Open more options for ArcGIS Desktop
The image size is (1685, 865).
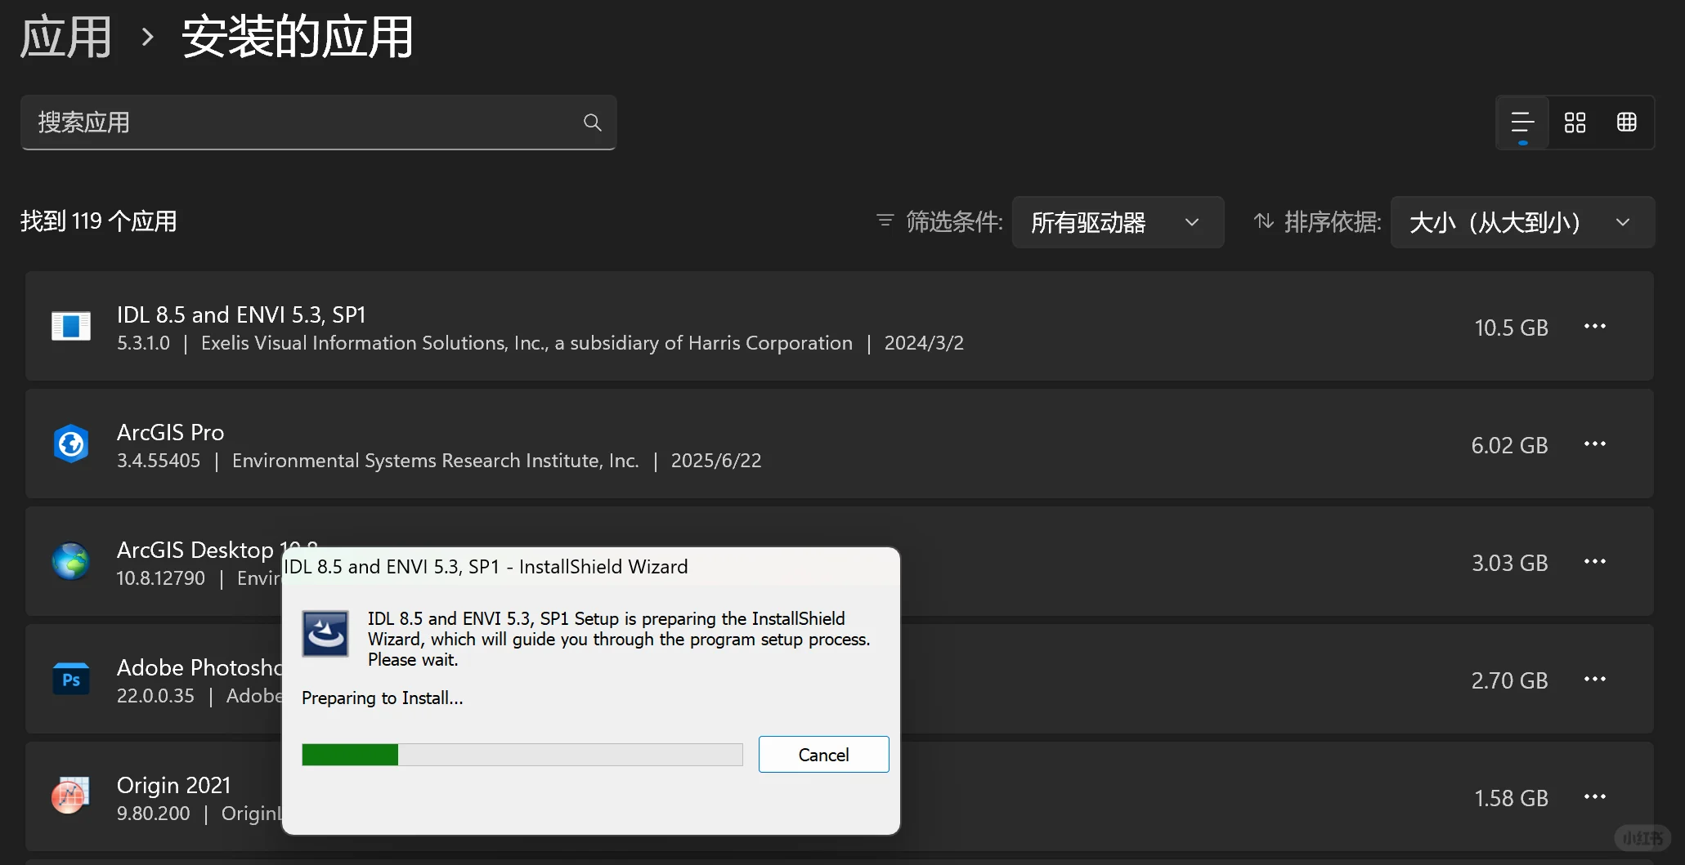1595,562
